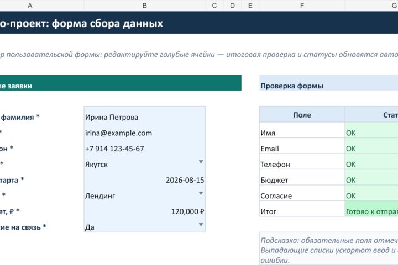This screenshot has width=398, height=265.
Task: Click the на связь * field label
Action: [23, 227]
